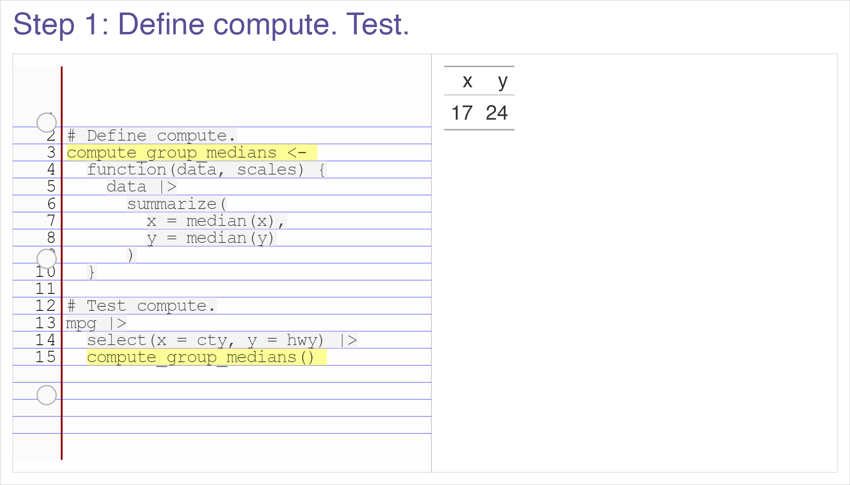850x485 pixels.
Task: Click the 'y = median(y)' line
Action: (x=212, y=238)
